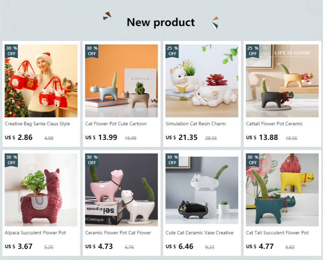Click the 30% OFF badge on Santa bag
The image size is (323, 260).
11,51
